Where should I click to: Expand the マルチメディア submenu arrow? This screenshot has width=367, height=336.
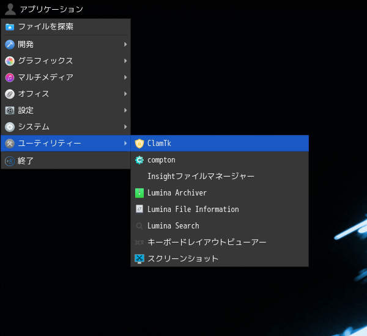pos(125,78)
